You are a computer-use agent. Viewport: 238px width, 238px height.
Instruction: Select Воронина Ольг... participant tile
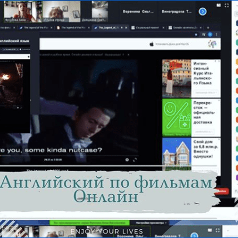[x=138, y=12]
